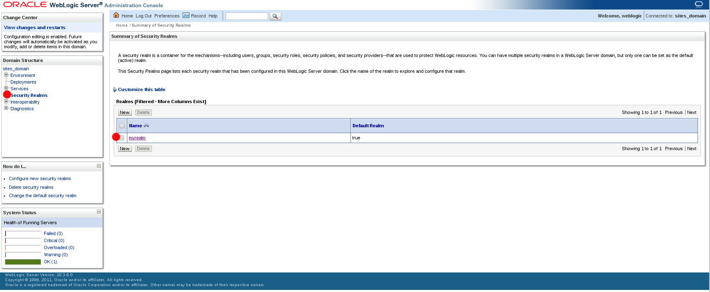Open Deployments in Domain Structure tree
710x292 pixels.
pos(23,82)
